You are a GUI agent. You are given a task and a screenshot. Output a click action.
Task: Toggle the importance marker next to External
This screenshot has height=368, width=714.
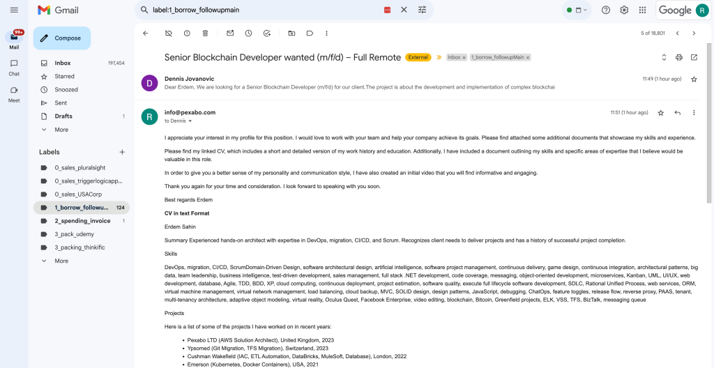(439, 57)
